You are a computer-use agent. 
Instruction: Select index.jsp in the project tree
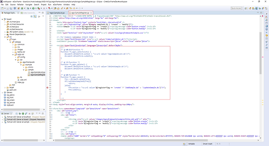point(21,82)
